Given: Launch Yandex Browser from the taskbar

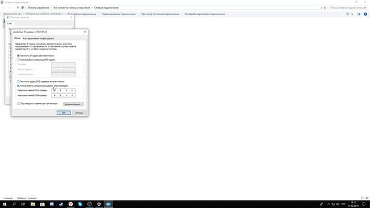Looking at the screenshot, I should point(71,204).
